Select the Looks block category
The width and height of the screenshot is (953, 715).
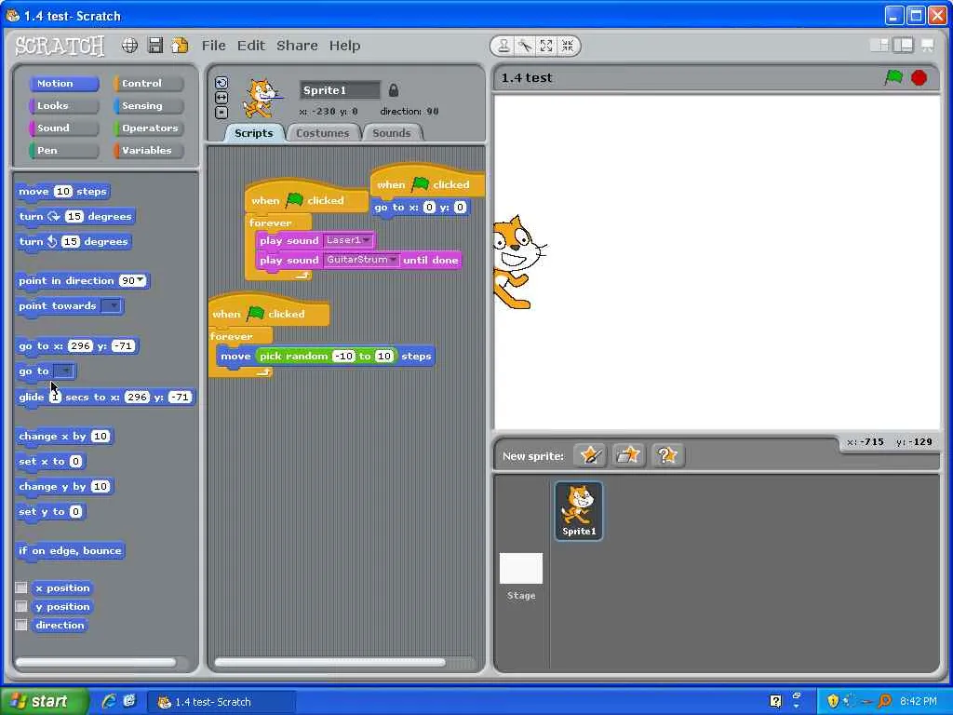tap(64, 106)
